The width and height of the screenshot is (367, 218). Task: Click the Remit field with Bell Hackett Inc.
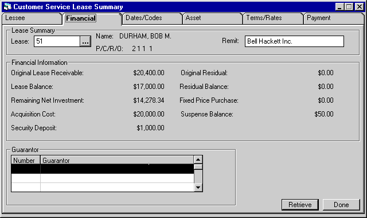294,41
